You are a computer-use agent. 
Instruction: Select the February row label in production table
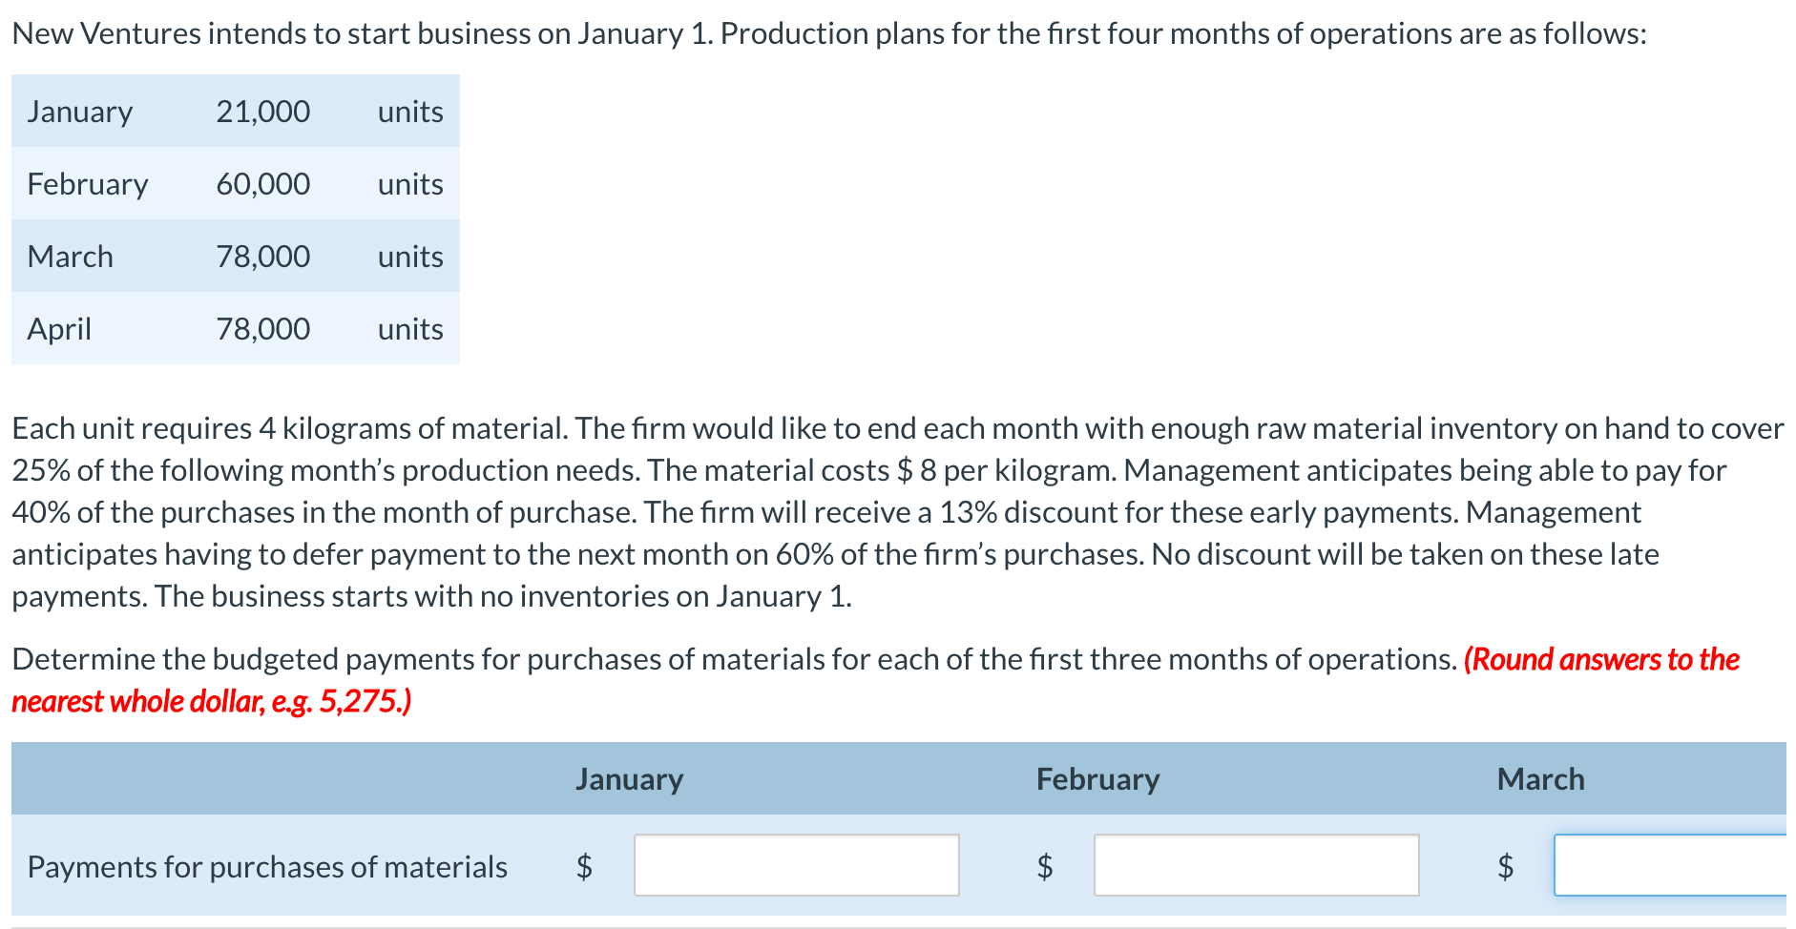(x=88, y=185)
